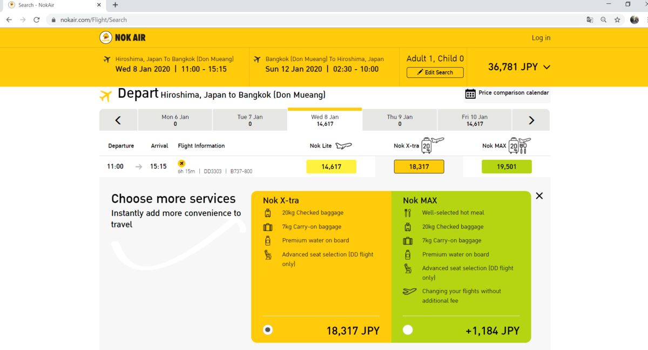This screenshot has width=648, height=350.
Task: Go back with browser back arrow
Action: [9, 19]
